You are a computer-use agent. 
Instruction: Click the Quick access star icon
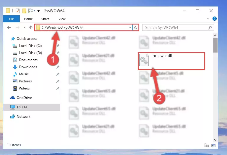pos(13,39)
